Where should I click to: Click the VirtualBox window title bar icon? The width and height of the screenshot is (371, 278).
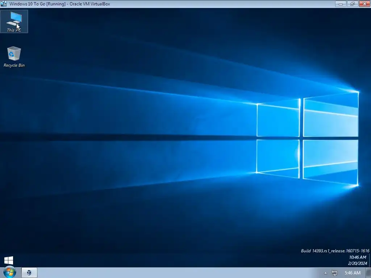3,4
